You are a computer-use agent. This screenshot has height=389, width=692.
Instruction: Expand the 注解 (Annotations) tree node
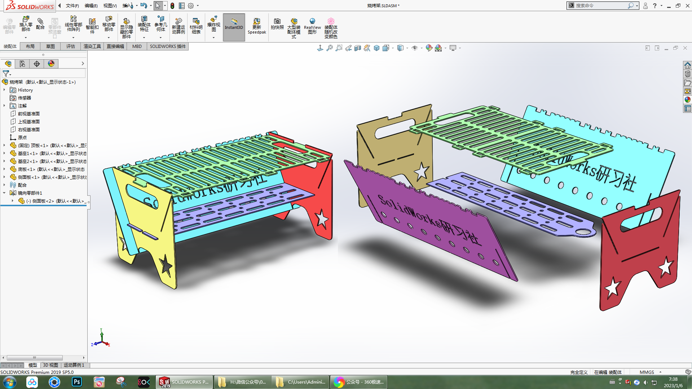click(x=4, y=106)
